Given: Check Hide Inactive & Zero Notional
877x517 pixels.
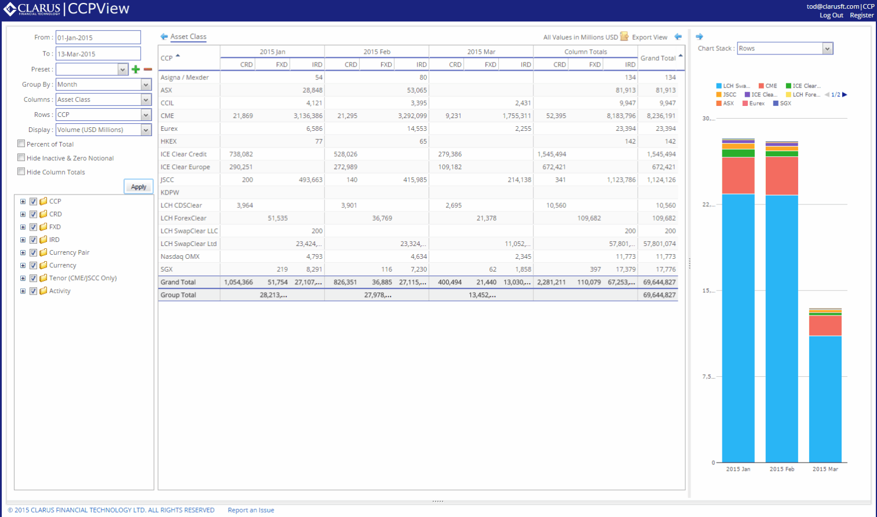Looking at the screenshot, I should click(x=21, y=157).
